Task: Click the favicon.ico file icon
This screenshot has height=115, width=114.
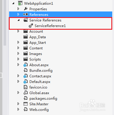Action: 26,87
